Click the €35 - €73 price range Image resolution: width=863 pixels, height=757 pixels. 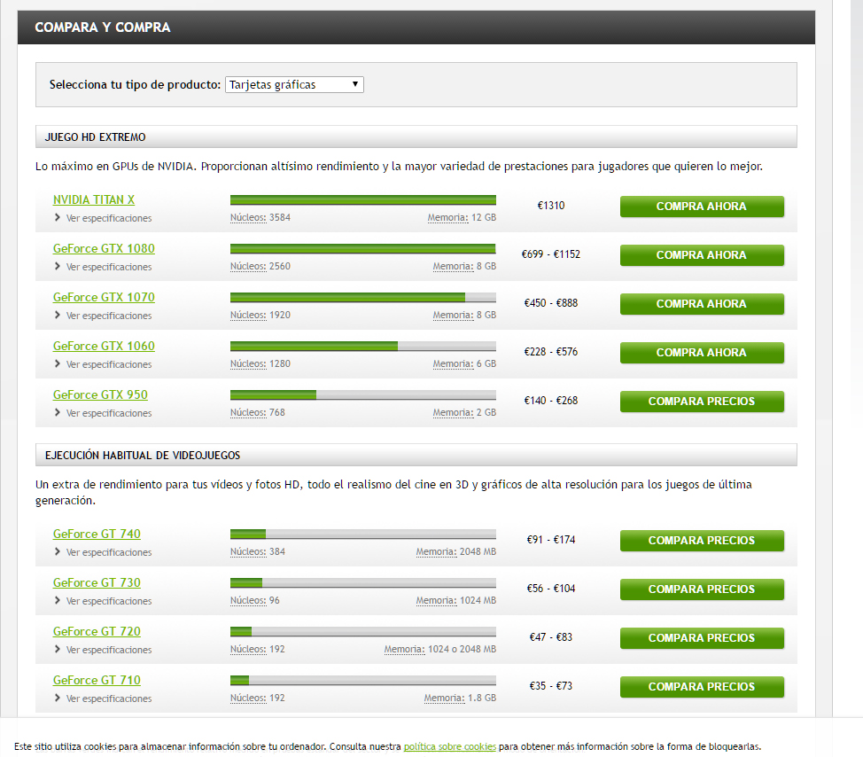(551, 686)
